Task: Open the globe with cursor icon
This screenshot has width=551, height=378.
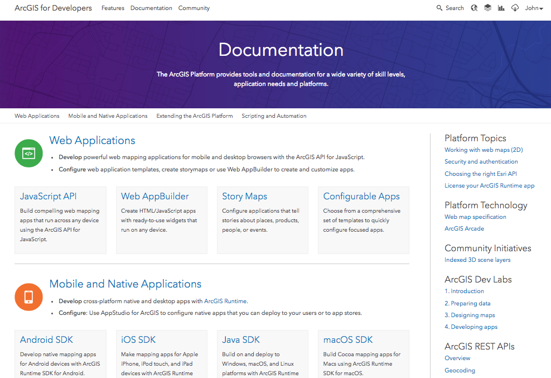Action: (474, 8)
